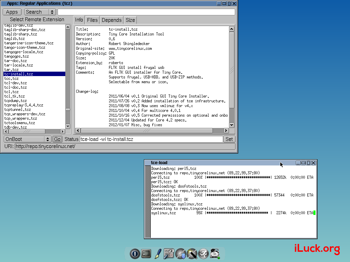
Task: Click the tce-load window left scrollbar
Action: [148, 202]
